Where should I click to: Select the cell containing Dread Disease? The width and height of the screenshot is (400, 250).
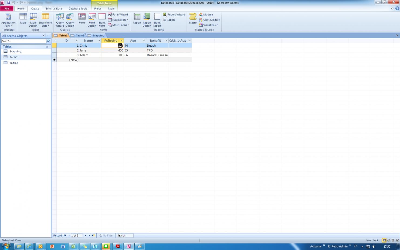tap(157, 55)
